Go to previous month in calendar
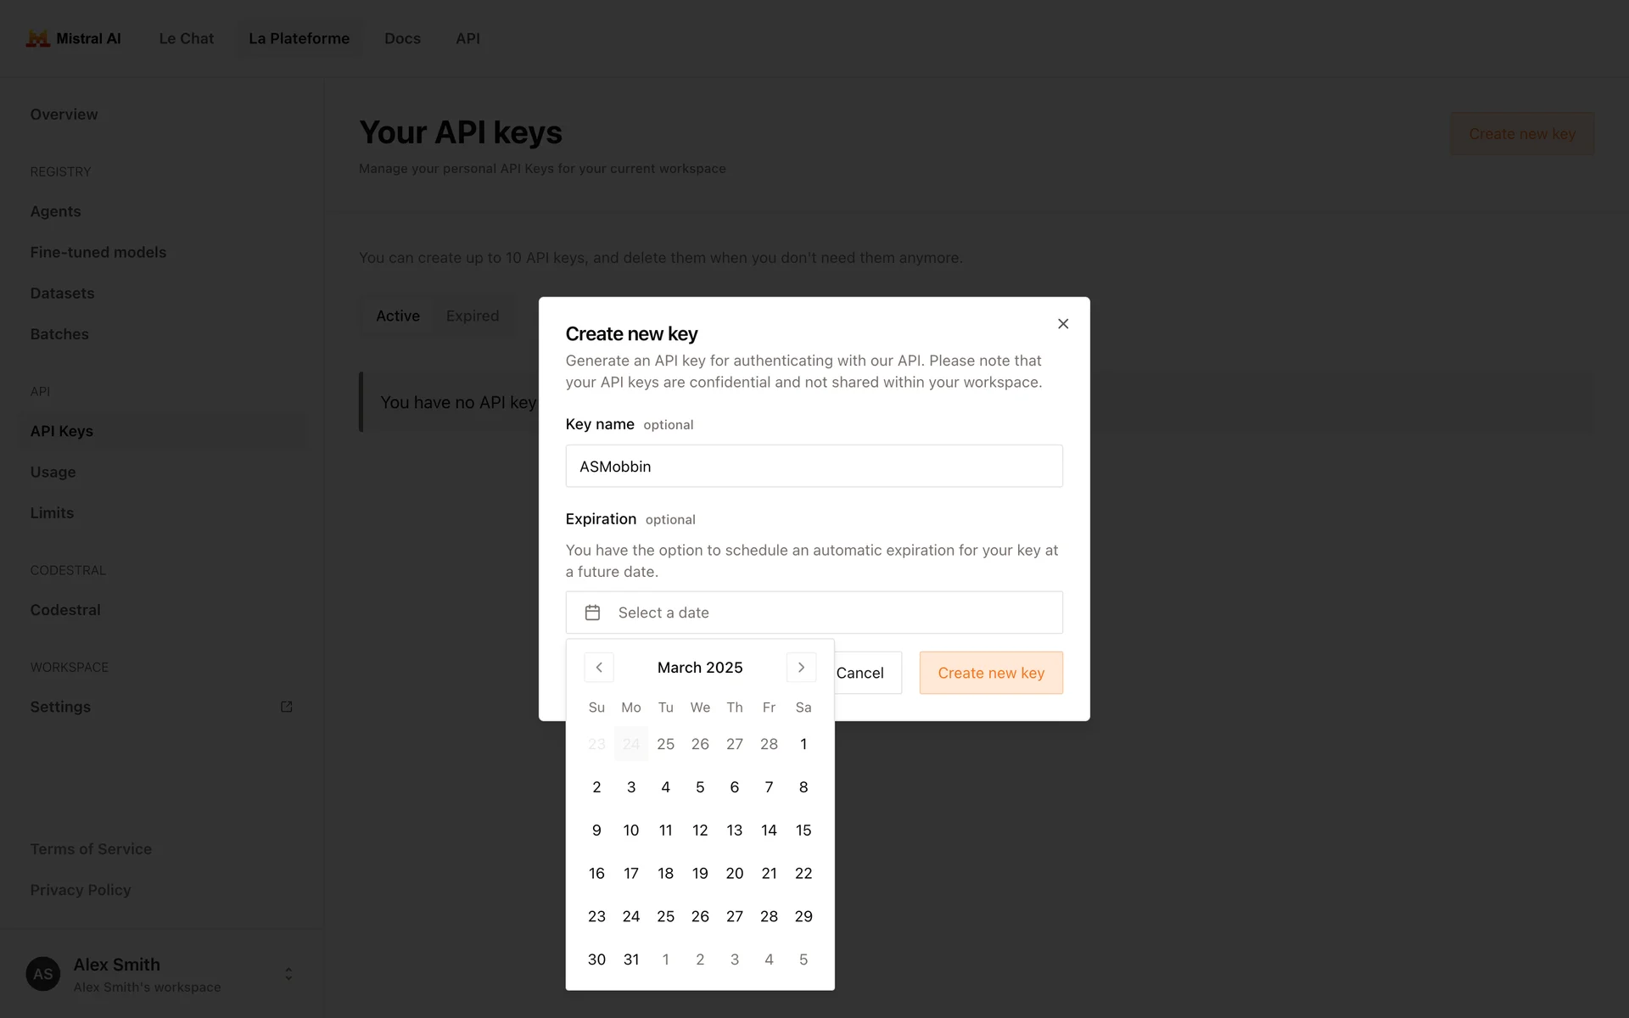This screenshot has height=1018, width=1629. coord(599,668)
